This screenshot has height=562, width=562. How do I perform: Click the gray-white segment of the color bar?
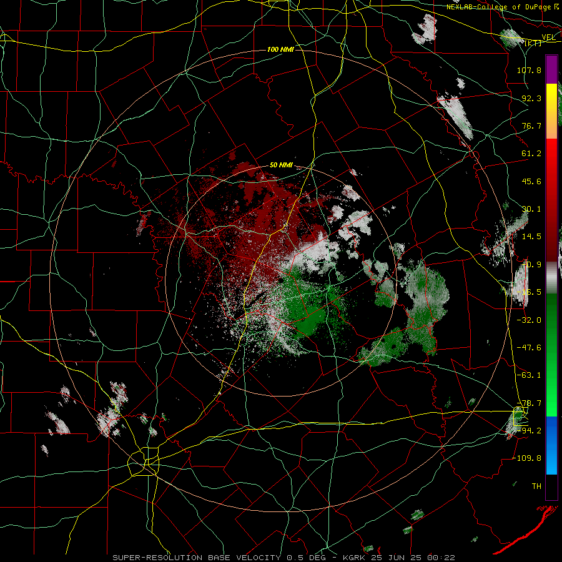pos(551,278)
